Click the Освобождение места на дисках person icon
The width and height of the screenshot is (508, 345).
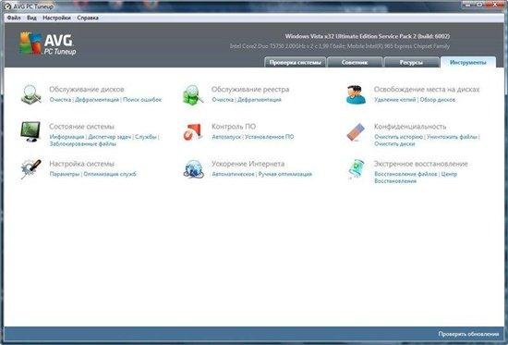[356, 94]
